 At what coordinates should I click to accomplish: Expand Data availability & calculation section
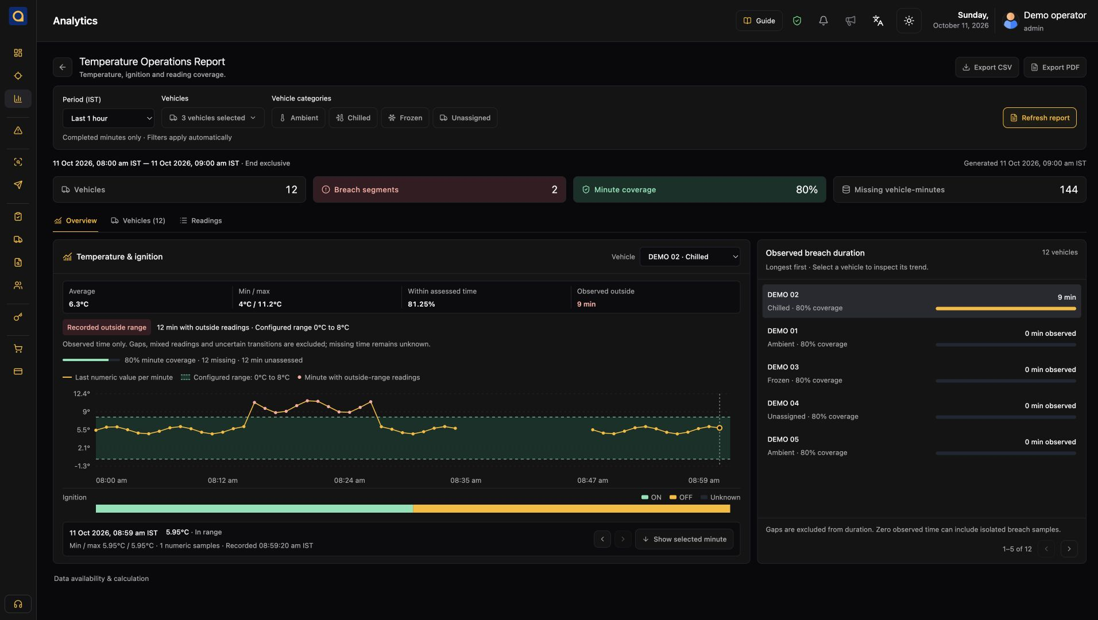(101, 579)
